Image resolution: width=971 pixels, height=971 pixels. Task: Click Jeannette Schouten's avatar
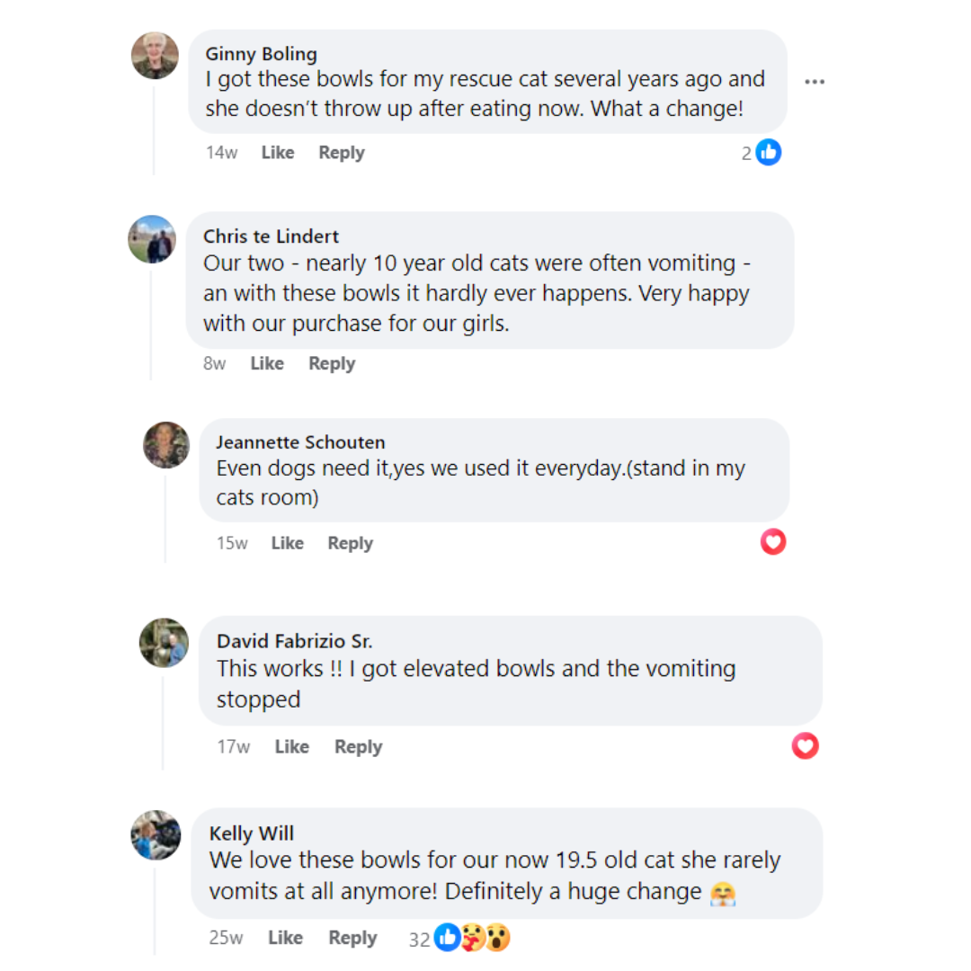pyautogui.click(x=166, y=445)
